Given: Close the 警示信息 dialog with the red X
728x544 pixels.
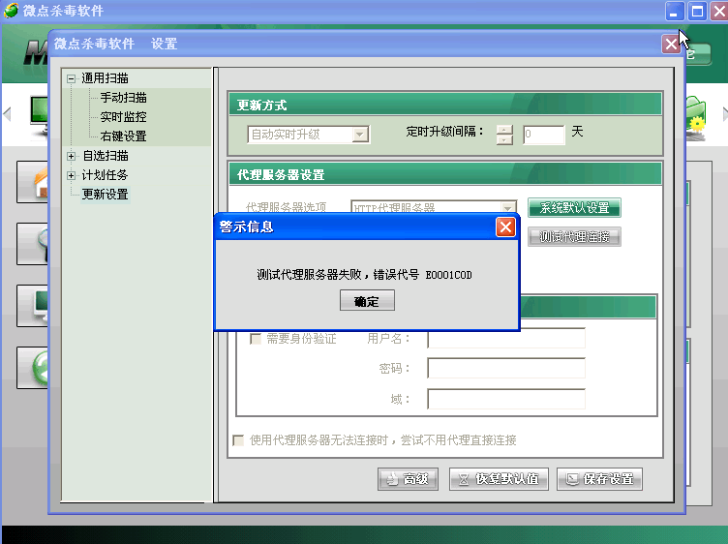Looking at the screenshot, I should click(505, 227).
